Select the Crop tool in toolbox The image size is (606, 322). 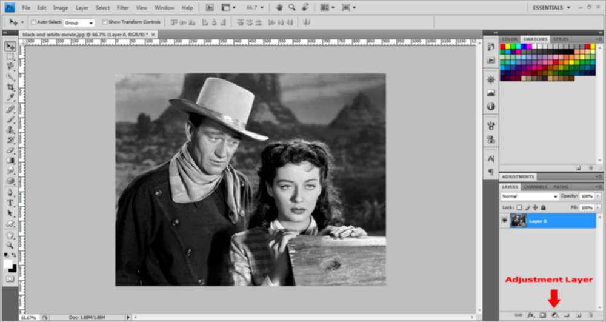10,87
